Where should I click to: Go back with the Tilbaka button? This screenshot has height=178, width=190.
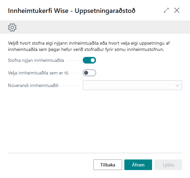[108, 165]
